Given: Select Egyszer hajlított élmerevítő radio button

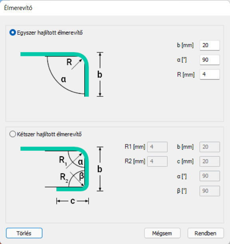Looking at the screenshot, I should [x=13, y=32].
